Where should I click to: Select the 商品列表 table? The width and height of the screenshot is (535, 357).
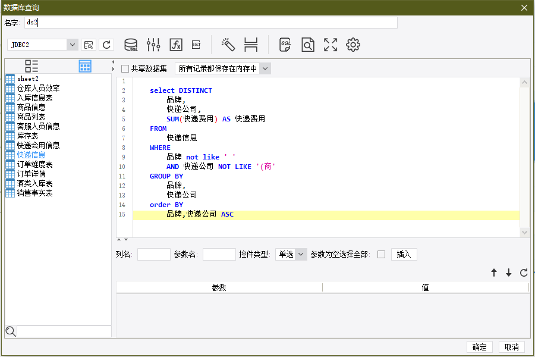pyautogui.click(x=31, y=117)
